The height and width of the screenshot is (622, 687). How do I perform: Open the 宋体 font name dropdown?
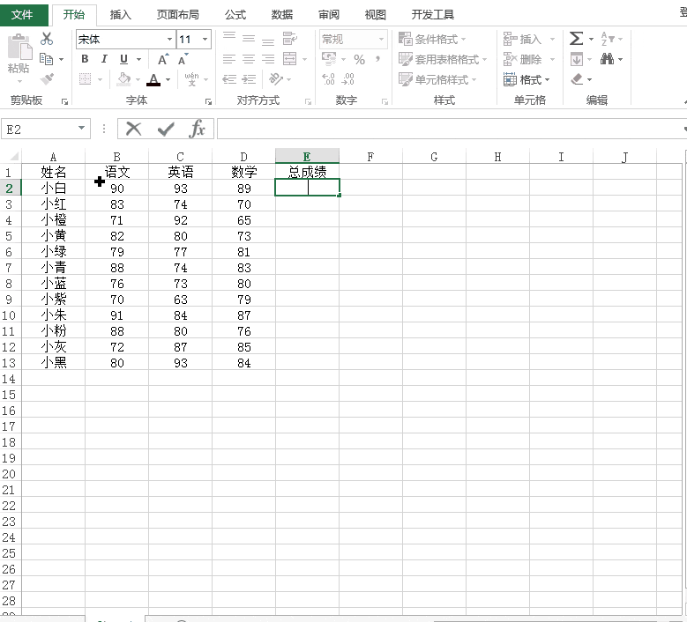(x=169, y=40)
